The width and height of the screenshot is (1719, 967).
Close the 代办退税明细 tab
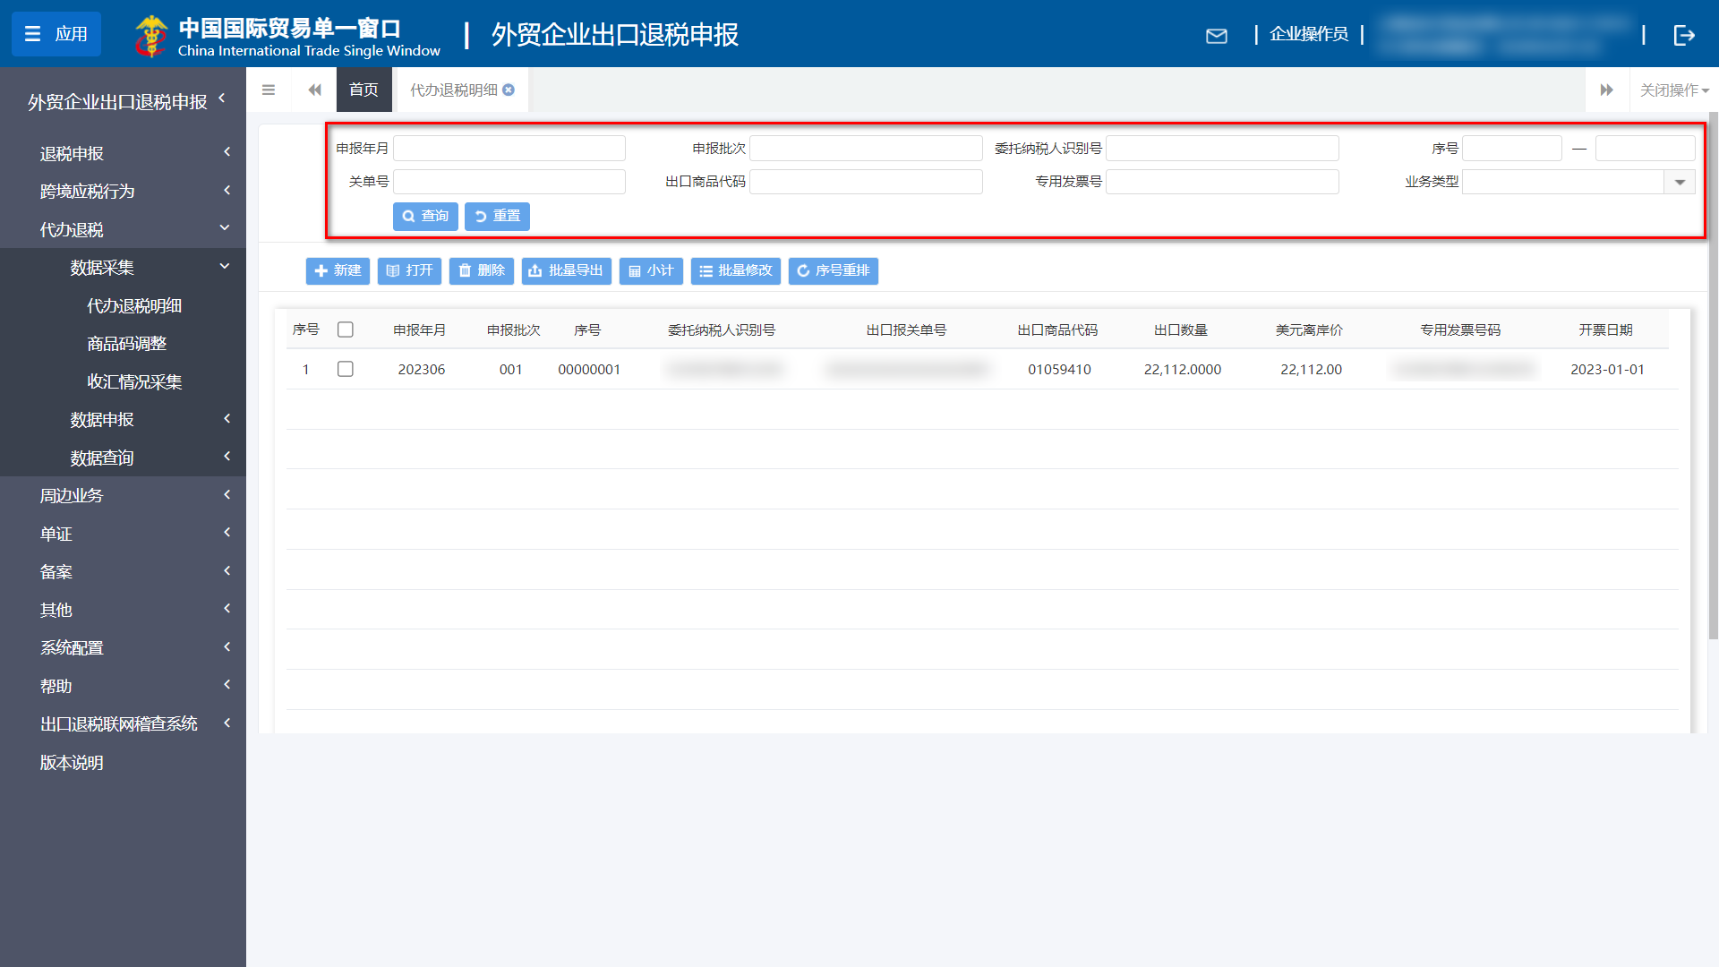point(509,90)
